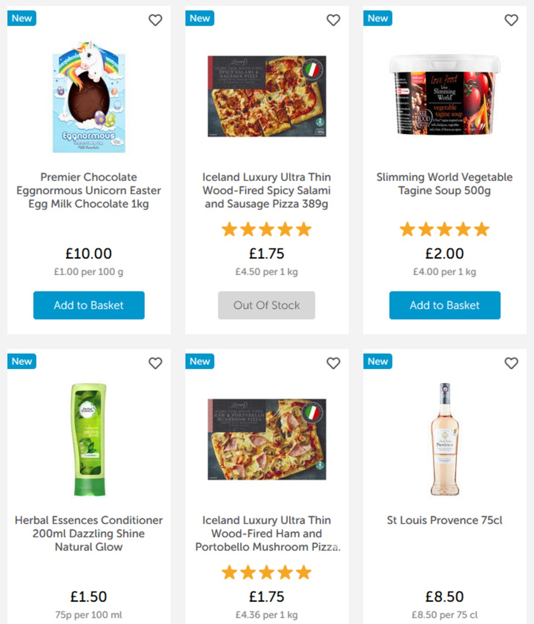Screen dimensions: 534x624
Task: Click the Italian flag badge on the Salami Pizza
Action: [x=313, y=69]
